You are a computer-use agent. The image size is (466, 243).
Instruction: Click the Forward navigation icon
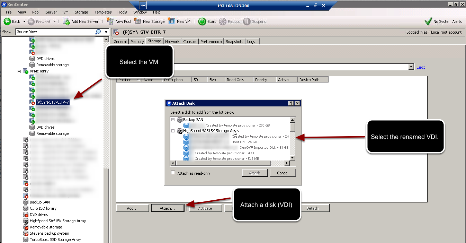pos(31,21)
